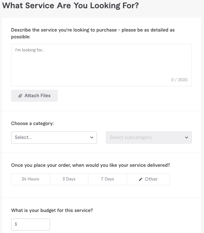Click the paperclip icon on Attach Files
204x233 pixels.
[20, 96]
